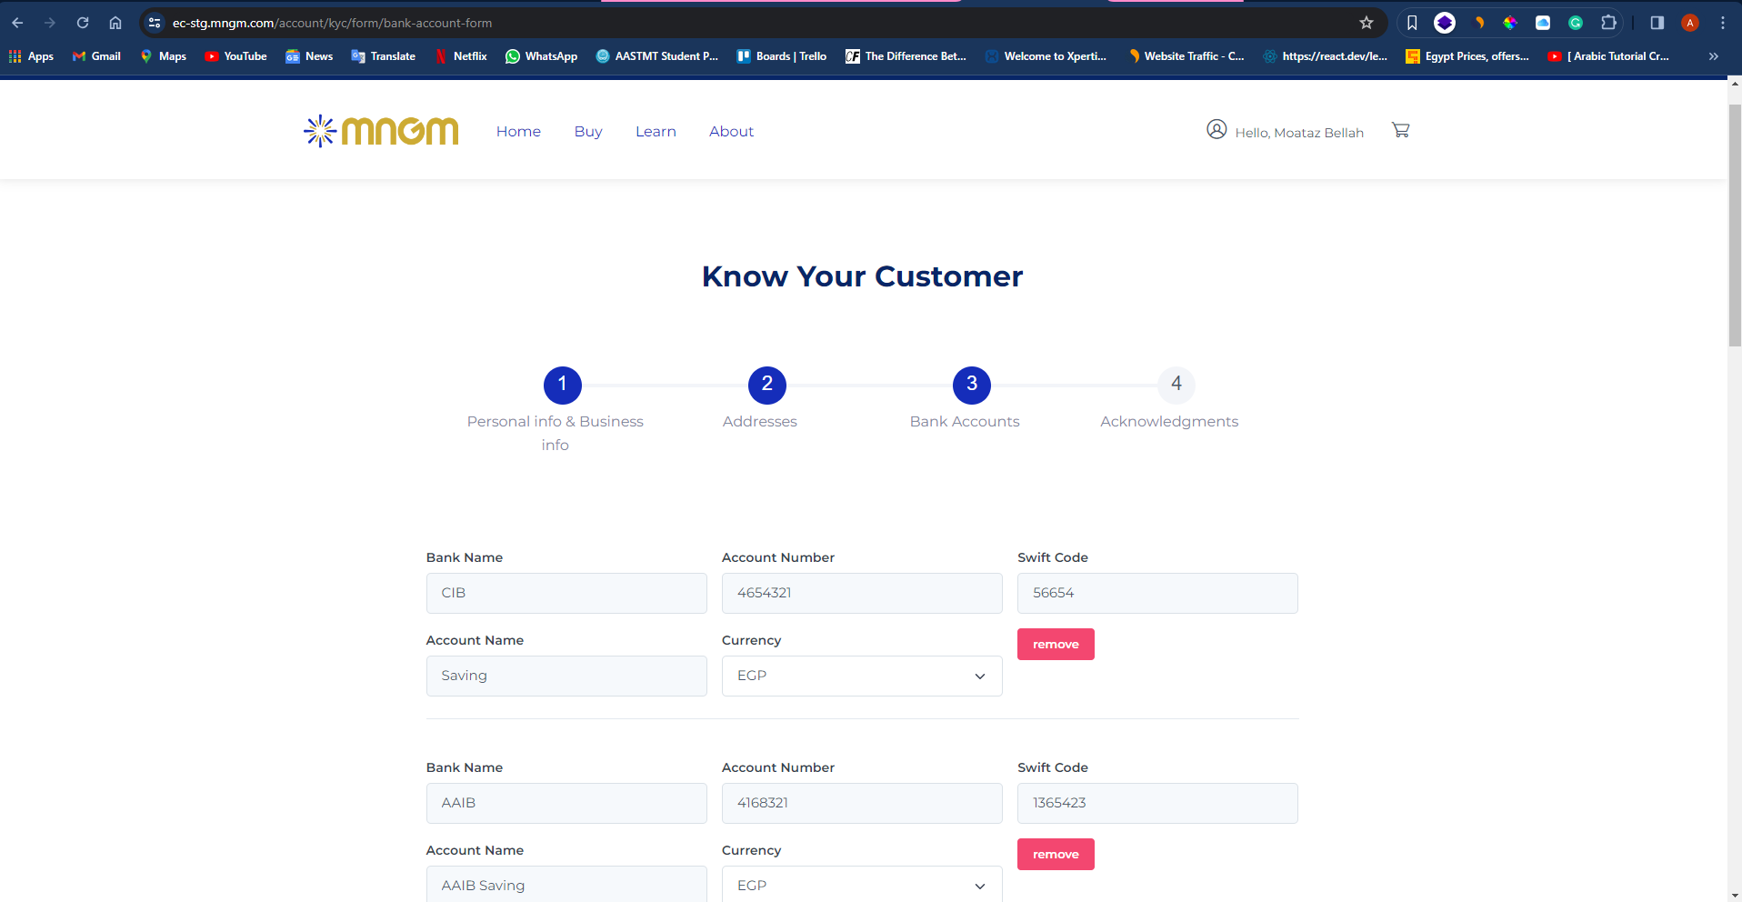Go to browser home page icon
The width and height of the screenshot is (1742, 902).
point(115,23)
